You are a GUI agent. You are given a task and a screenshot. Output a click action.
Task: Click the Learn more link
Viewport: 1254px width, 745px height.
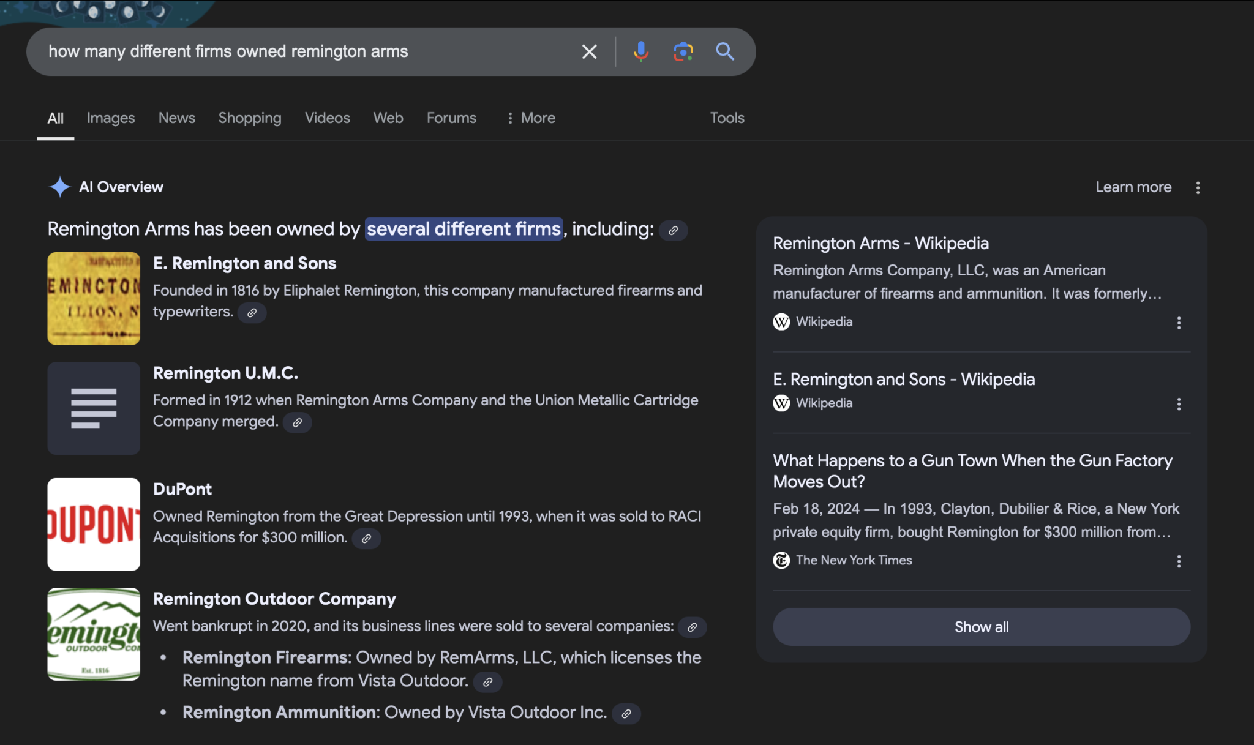click(x=1133, y=187)
